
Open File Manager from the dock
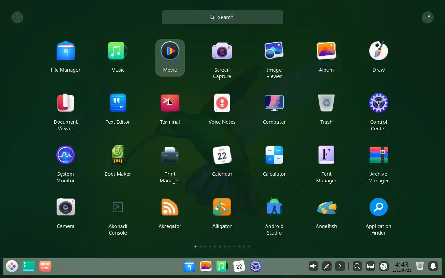tap(189, 267)
